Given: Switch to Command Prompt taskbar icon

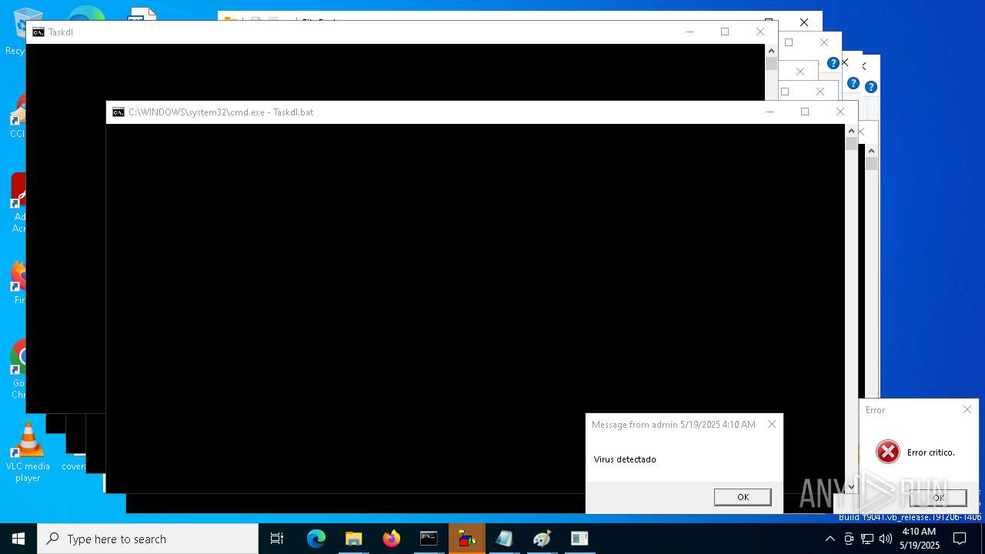Looking at the screenshot, I should tap(429, 539).
